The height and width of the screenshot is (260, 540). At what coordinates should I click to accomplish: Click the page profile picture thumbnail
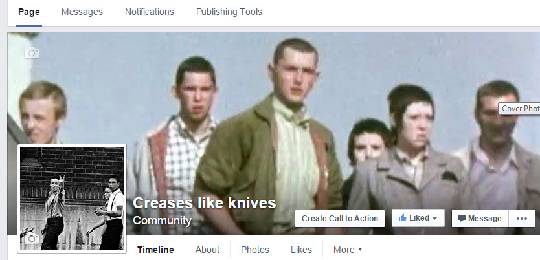[x=72, y=199]
